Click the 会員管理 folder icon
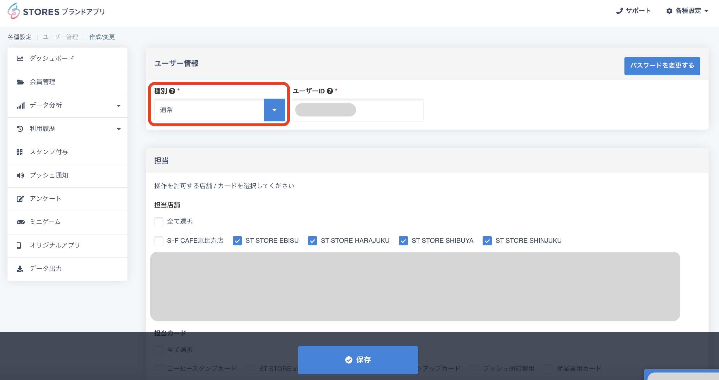Image resolution: width=719 pixels, height=380 pixels. (x=20, y=82)
